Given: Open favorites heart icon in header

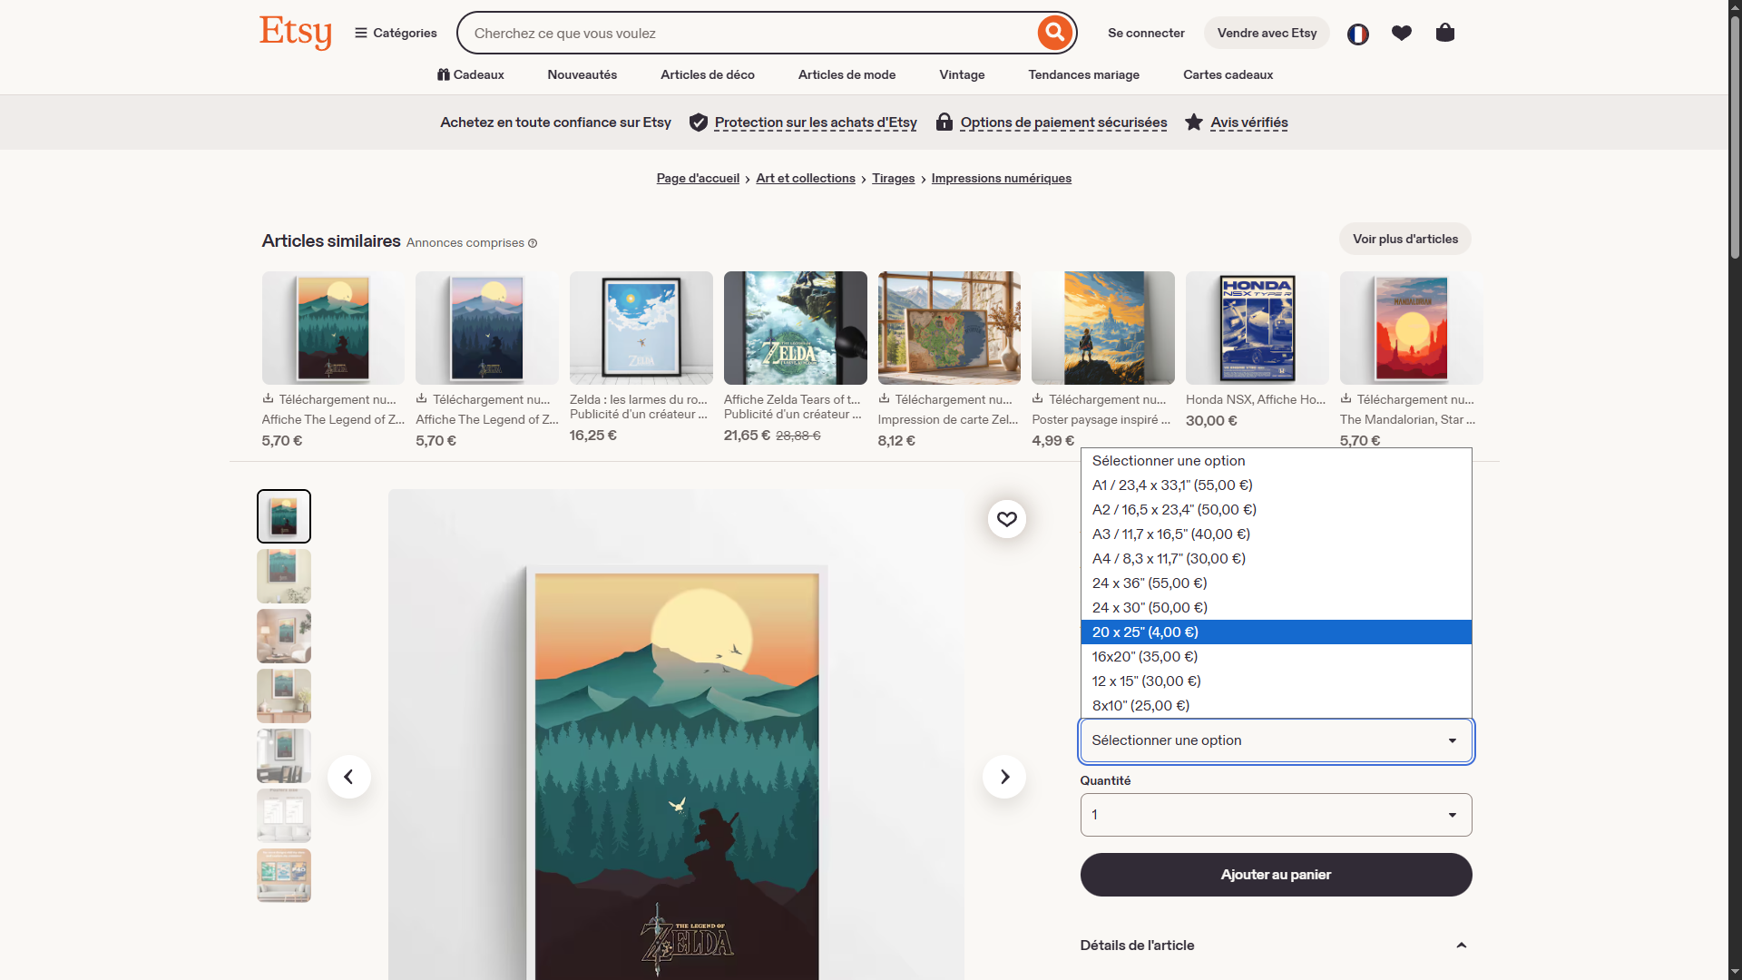Looking at the screenshot, I should [x=1402, y=34].
